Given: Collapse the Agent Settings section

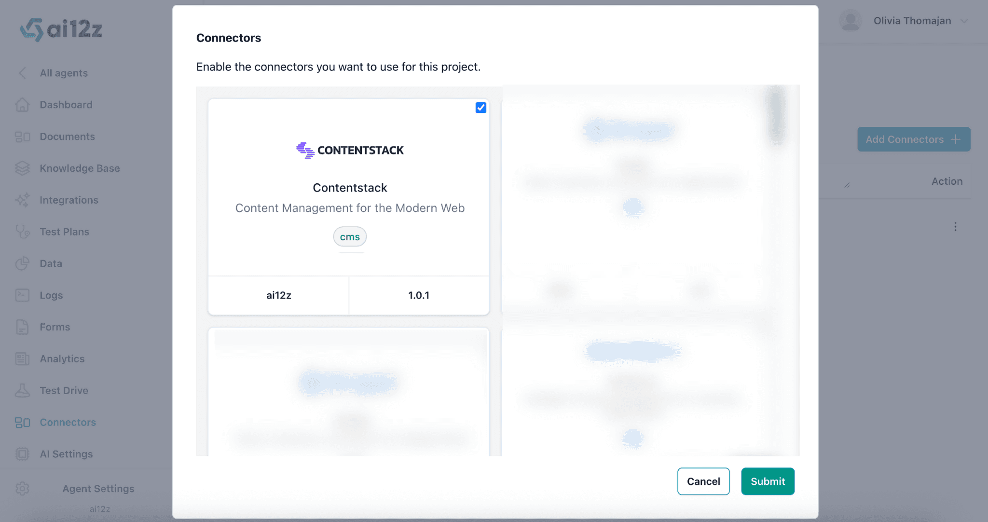Looking at the screenshot, I should pos(98,489).
